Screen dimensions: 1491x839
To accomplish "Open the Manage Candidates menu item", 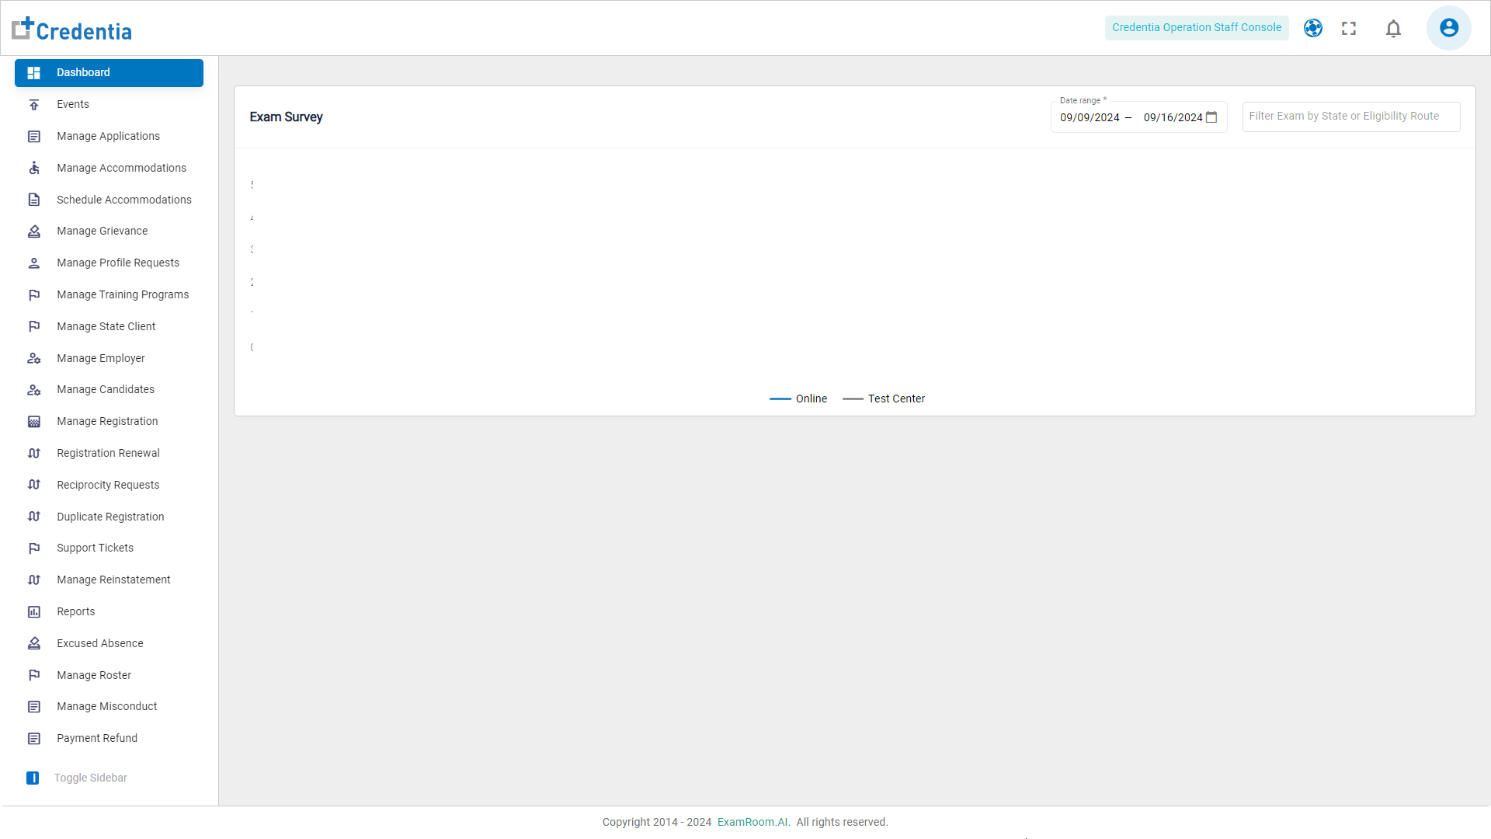I will pyautogui.click(x=106, y=390).
